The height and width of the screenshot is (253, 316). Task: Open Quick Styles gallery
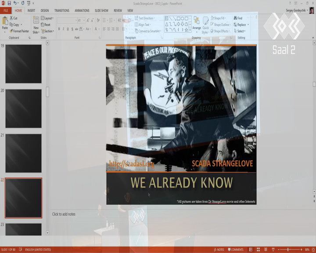click(x=205, y=25)
